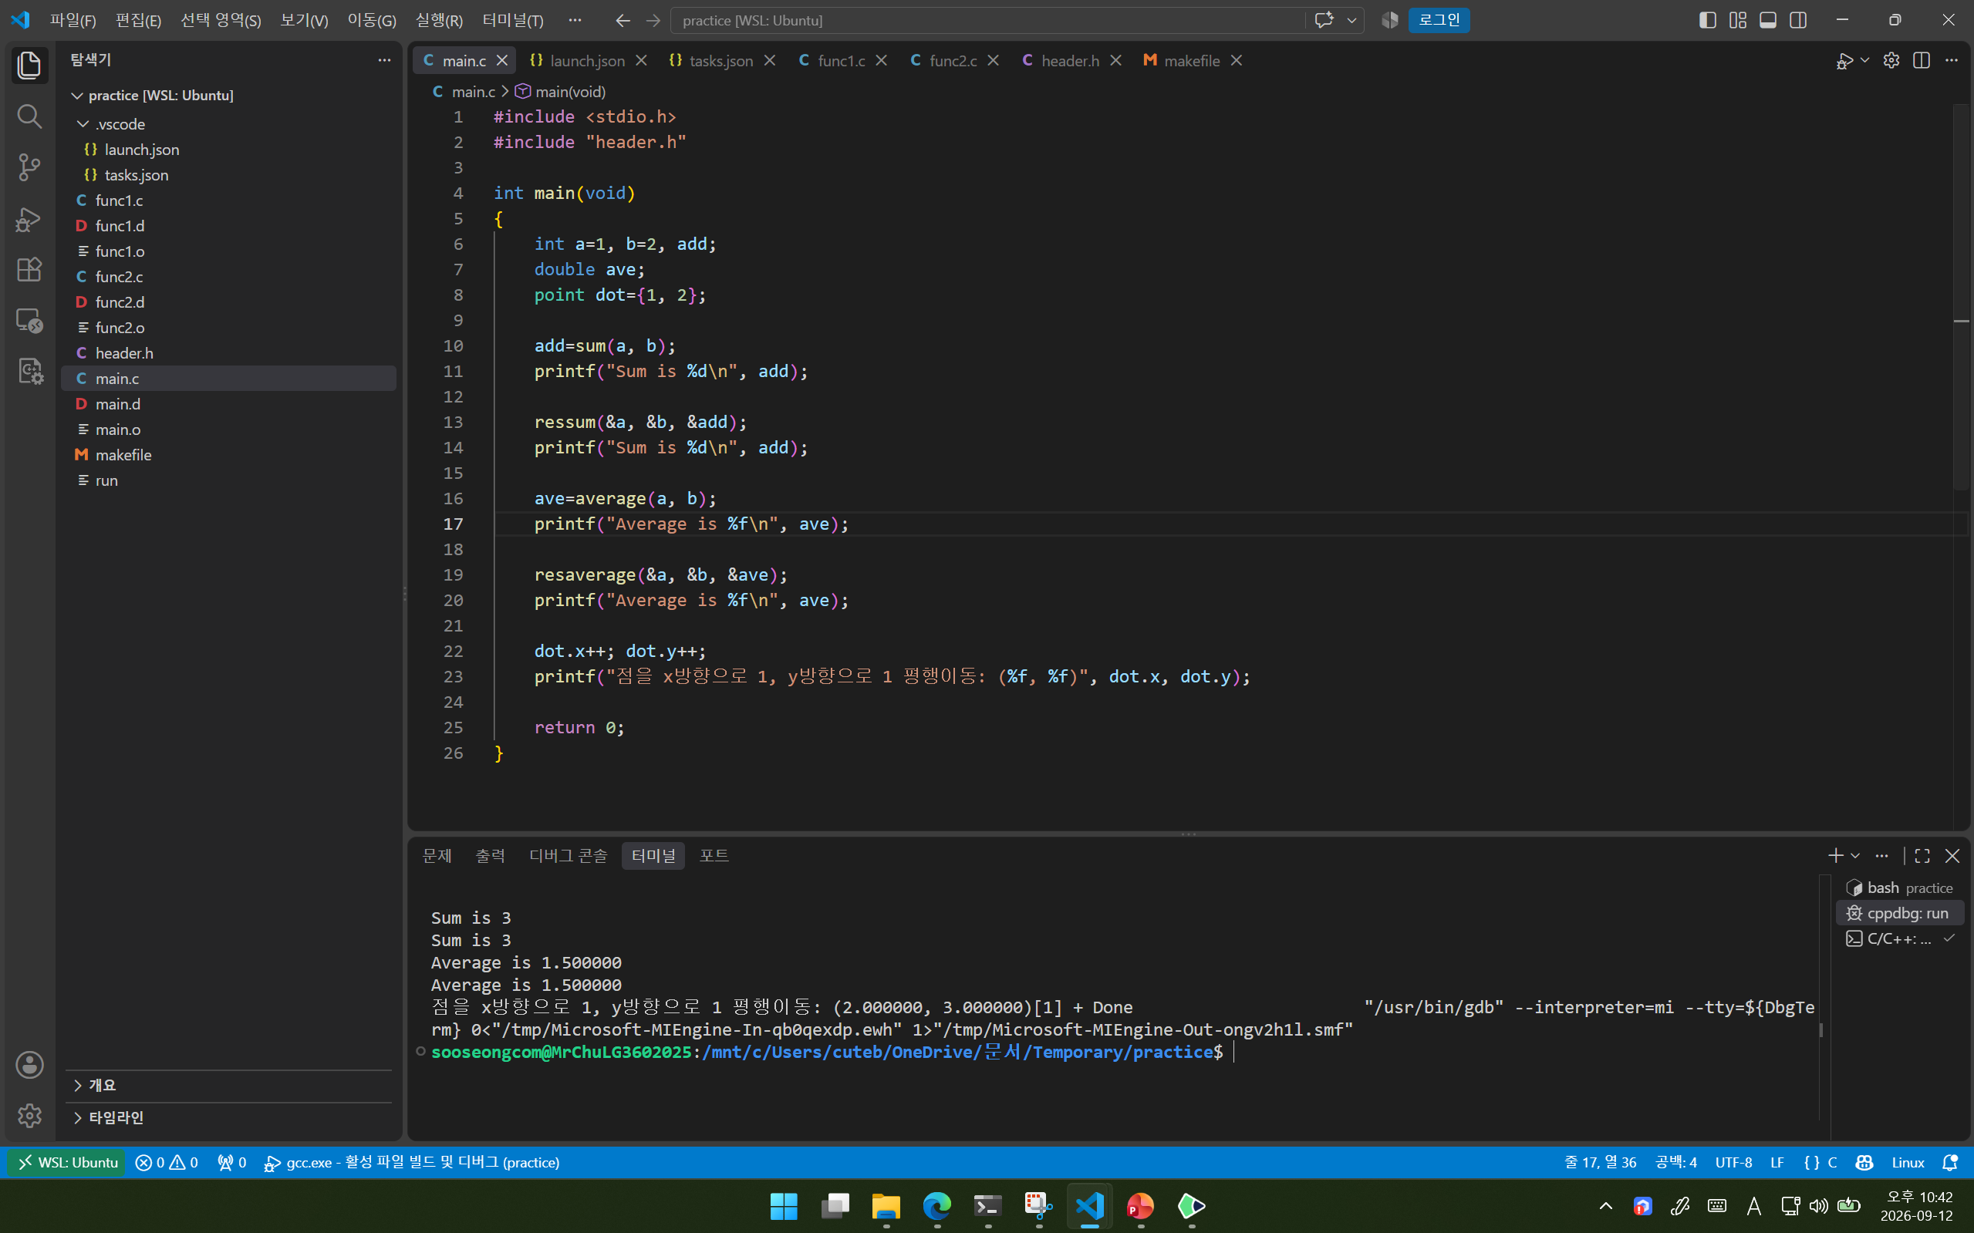Split the editor to the right

point(1922,60)
